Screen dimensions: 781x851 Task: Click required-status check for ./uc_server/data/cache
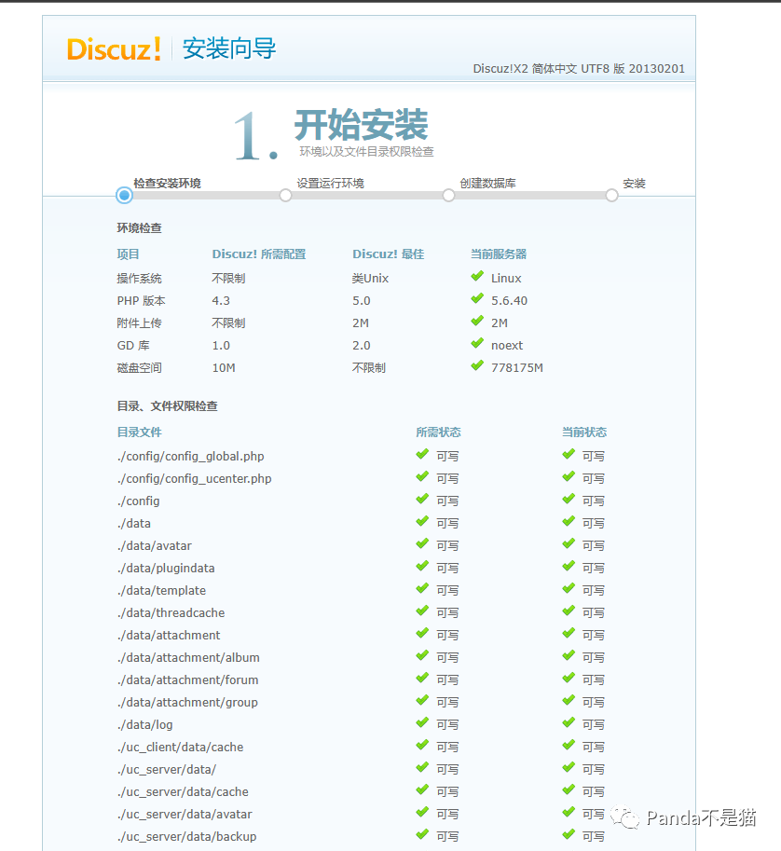422,790
